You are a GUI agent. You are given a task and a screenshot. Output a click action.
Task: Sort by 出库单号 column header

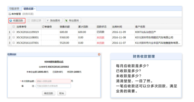point(21,27)
